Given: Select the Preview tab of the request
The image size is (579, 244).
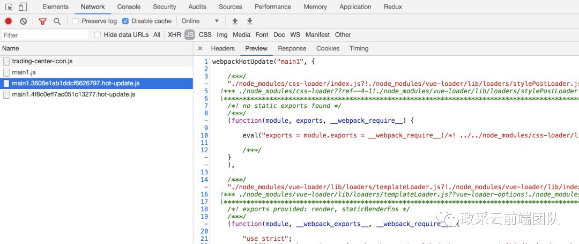Looking at the screenshot, I should point(256,48).
